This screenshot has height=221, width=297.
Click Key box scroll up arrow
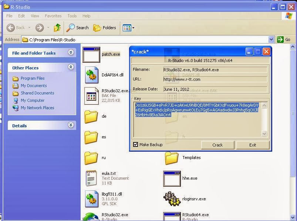pos(264,105)
